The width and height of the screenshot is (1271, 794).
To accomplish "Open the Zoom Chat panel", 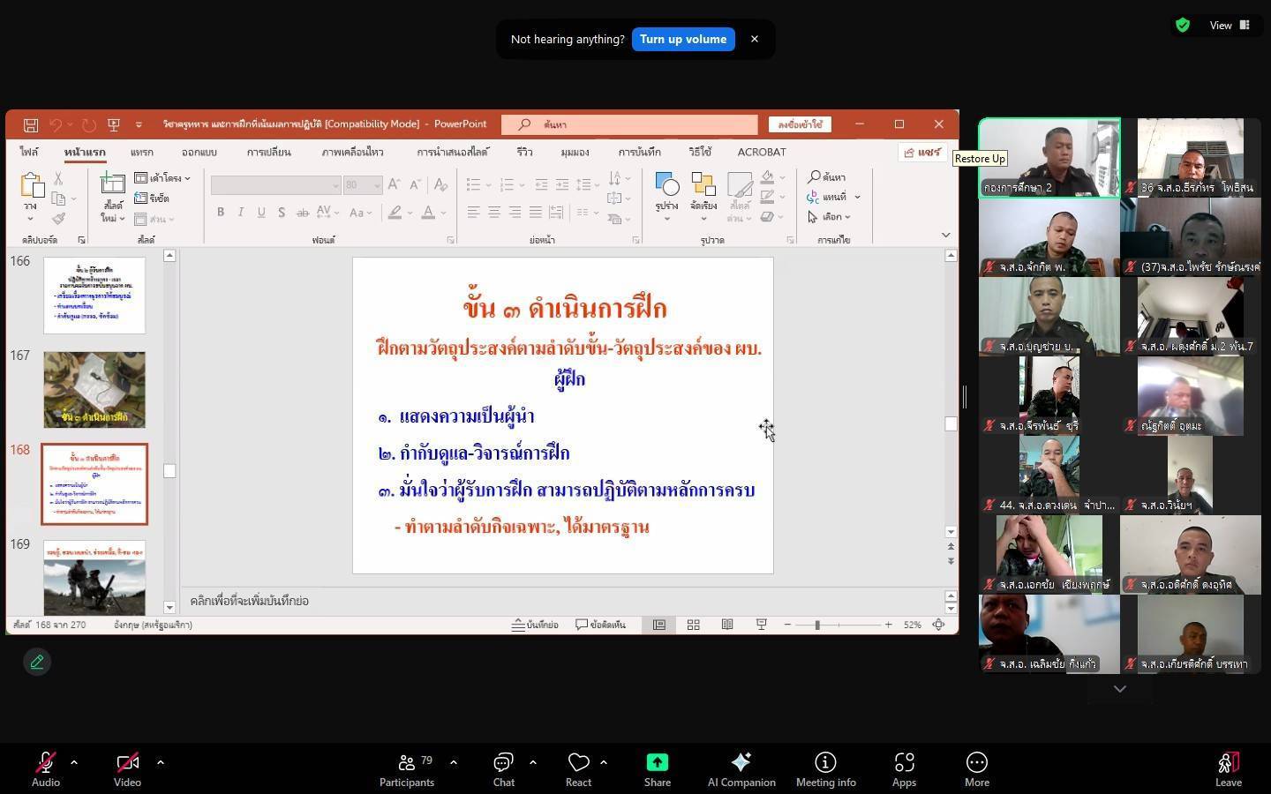I will pos(503,763).
